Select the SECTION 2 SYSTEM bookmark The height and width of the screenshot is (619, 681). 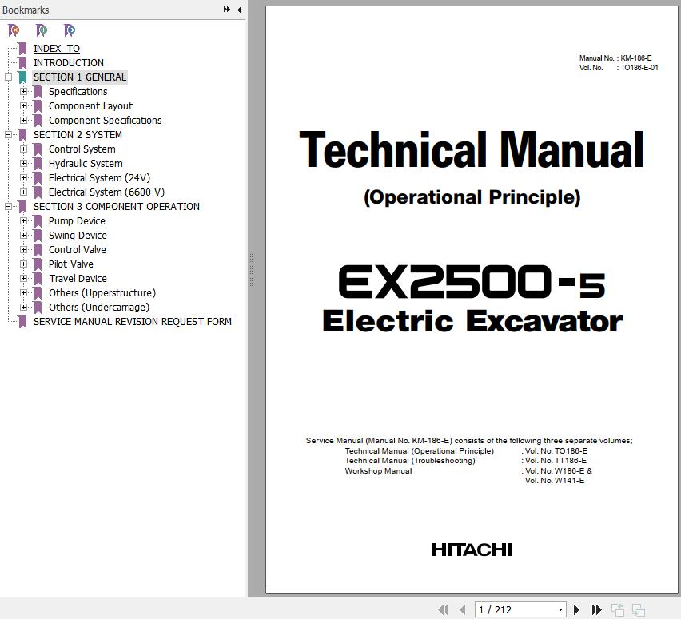click(78, 135)
